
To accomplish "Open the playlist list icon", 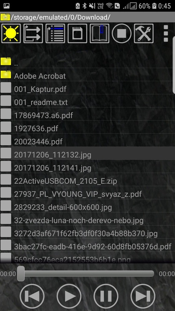I will click(x=55, y=33).
